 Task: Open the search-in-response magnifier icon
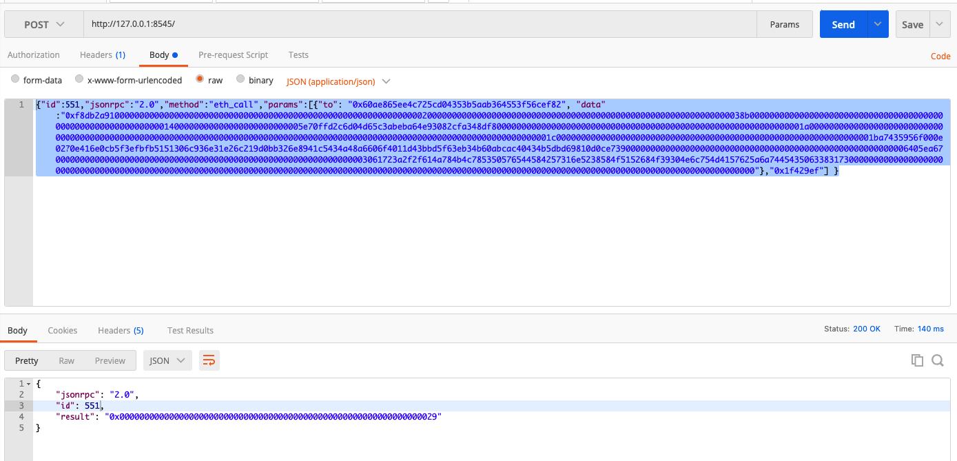click(x=938, y=360)
